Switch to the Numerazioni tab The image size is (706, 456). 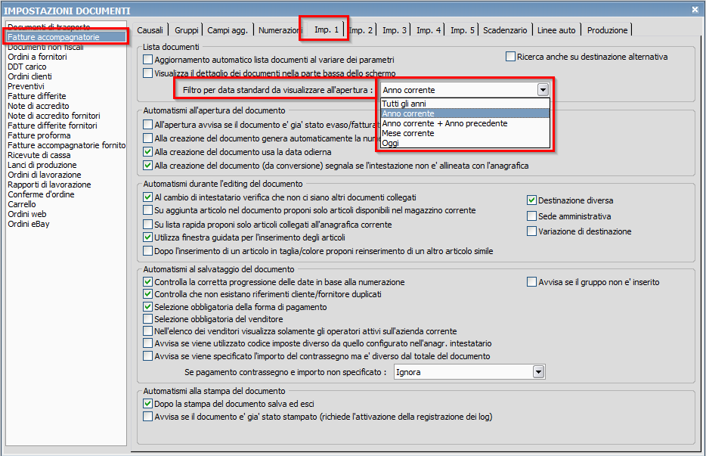(279, 30)
